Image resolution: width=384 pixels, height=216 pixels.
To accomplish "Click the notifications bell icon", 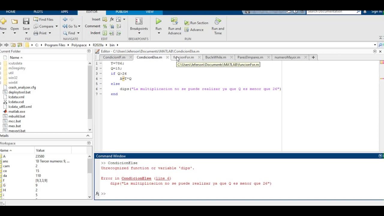I will 365,12.
